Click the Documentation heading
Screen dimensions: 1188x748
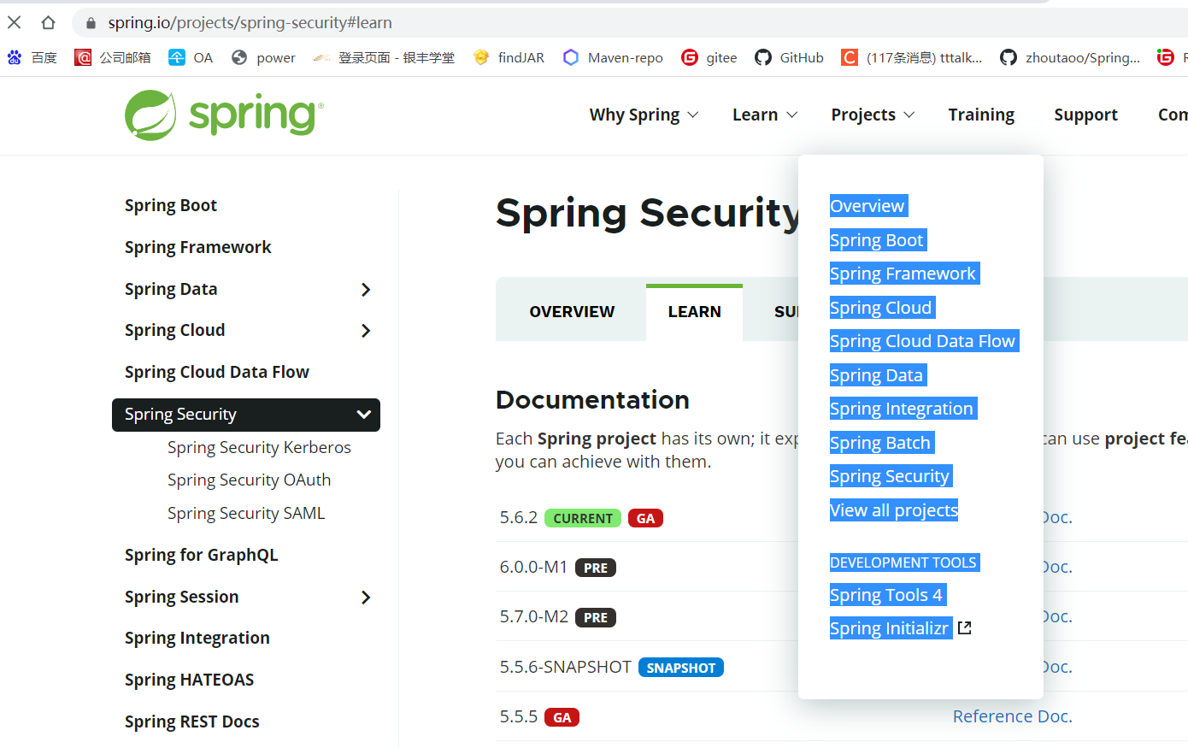(592, 399)
